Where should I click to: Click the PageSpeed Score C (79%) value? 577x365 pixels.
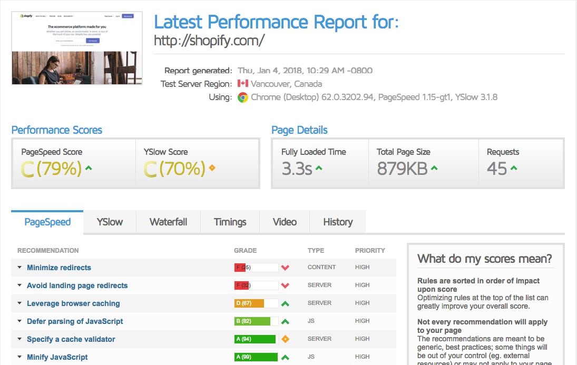(51, 169)
